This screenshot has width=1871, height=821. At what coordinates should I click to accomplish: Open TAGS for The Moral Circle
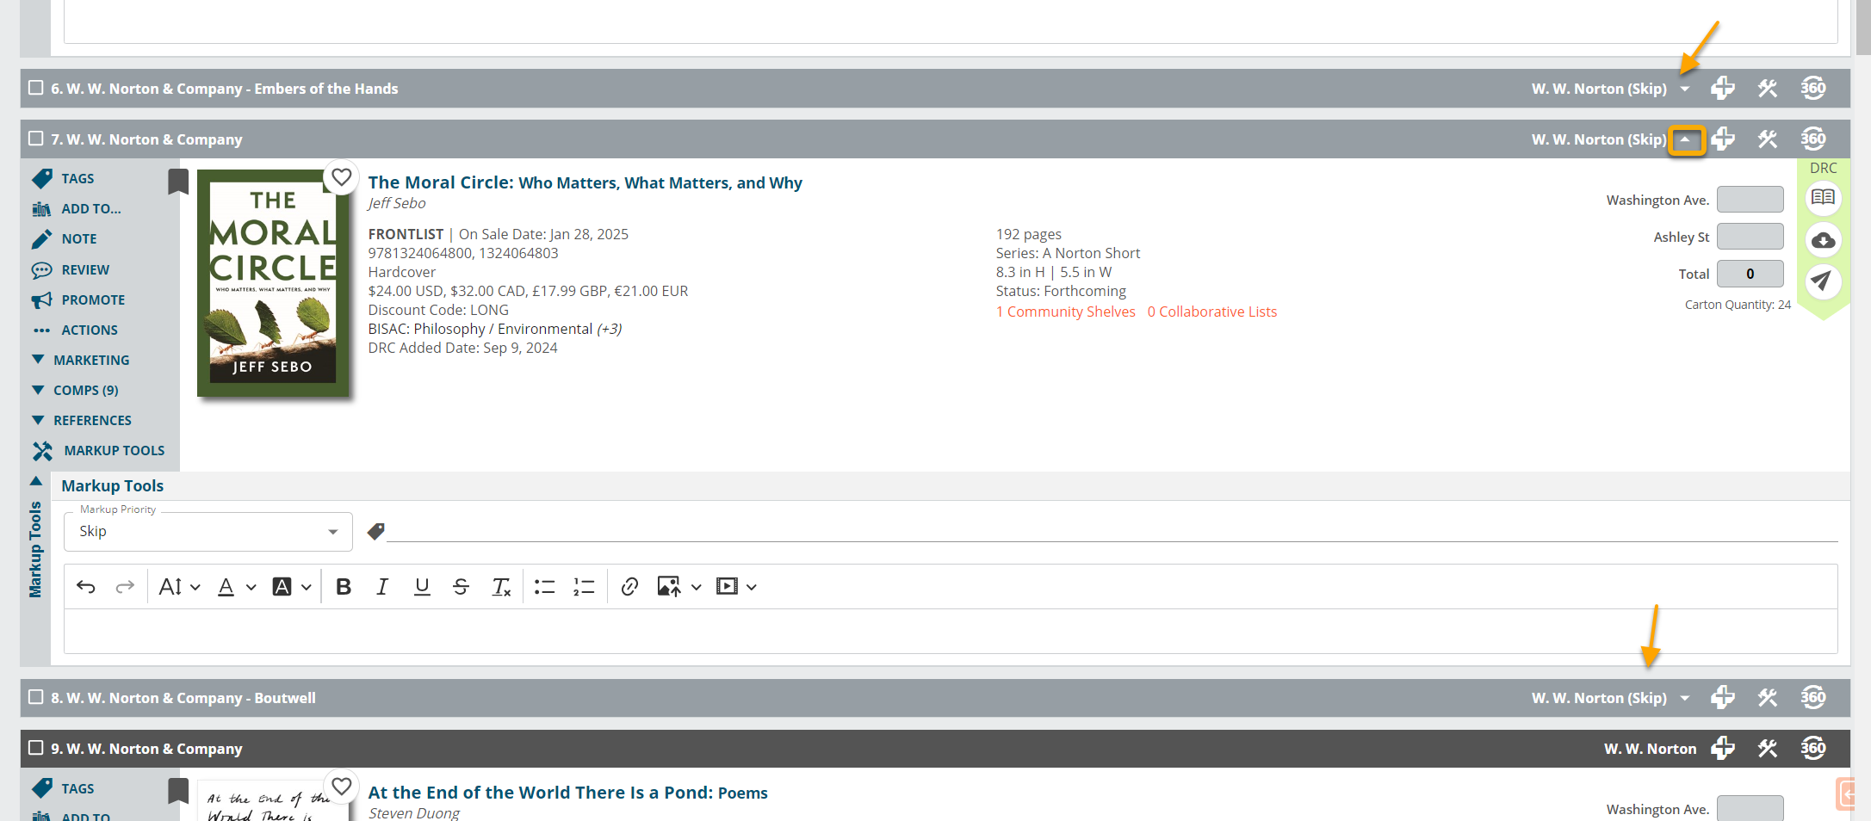(63, 178)
